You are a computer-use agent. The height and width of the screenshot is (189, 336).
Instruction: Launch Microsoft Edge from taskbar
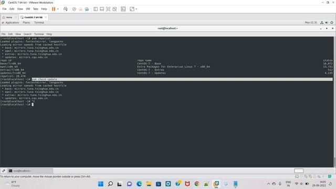point(139,184)
